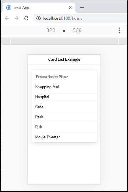The width and height of the screenshot is (128, 192).
Task: Click the localhost:8100/home address bar
Action: [x=80, y=18]
